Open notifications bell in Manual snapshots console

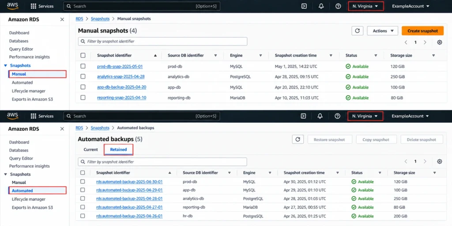click(x=321, y=6)
